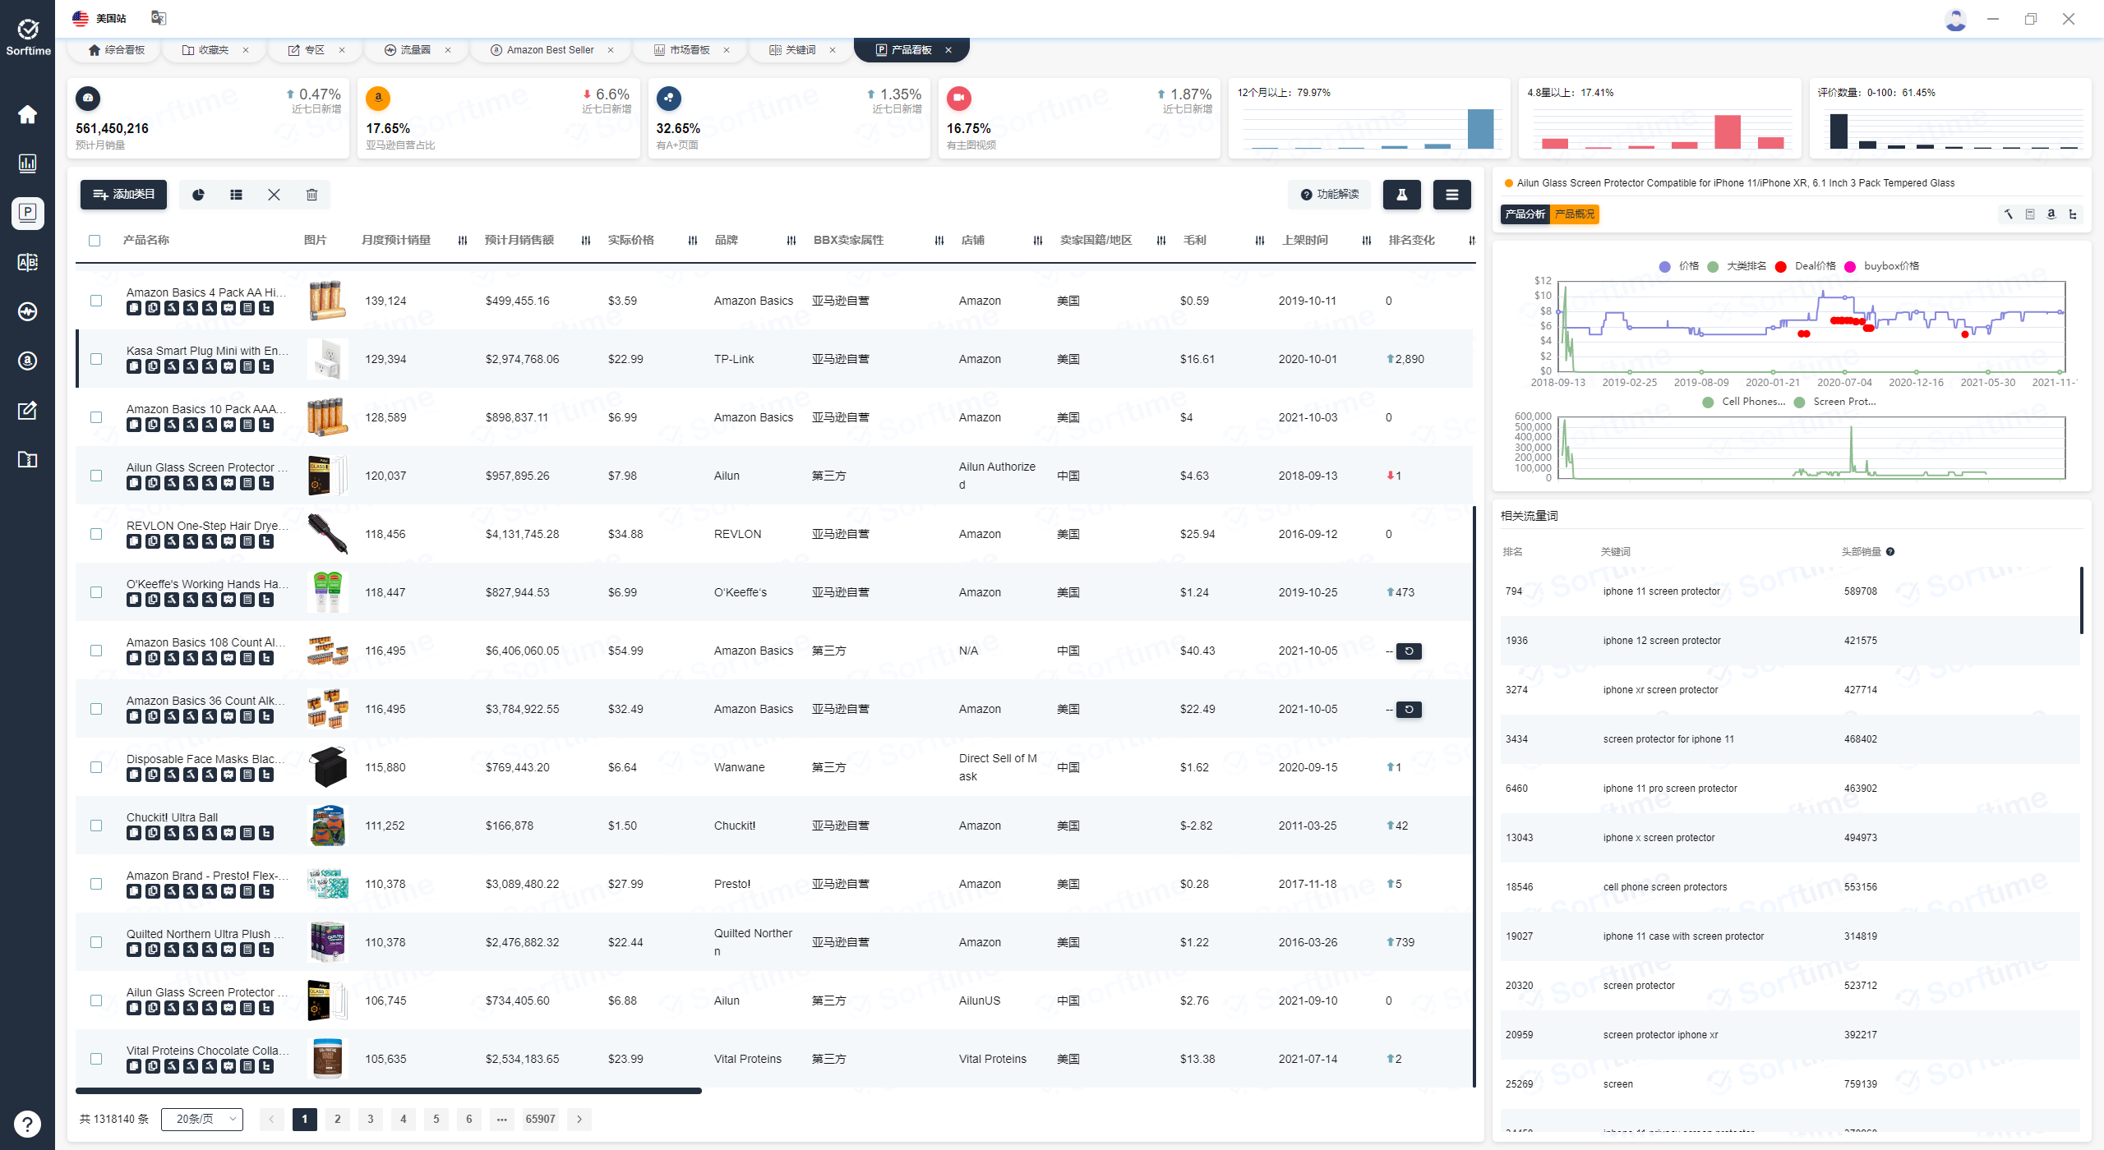
Task: Click the calculator icon under Kasa Smart Plug row
Action: (247, 366)
